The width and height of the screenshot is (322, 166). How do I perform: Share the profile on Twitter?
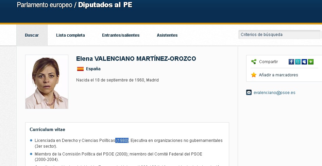pyautogui.click(x=298, y=62)
